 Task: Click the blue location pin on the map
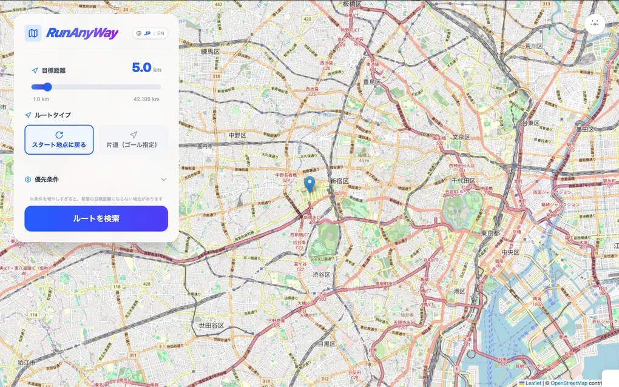pyautogui.click(x=309, y=184)
